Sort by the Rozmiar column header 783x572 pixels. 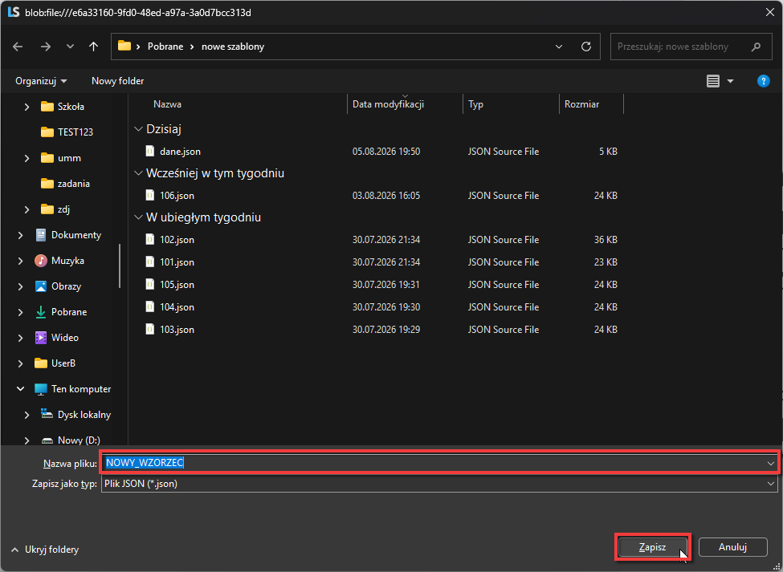point(581,104)
